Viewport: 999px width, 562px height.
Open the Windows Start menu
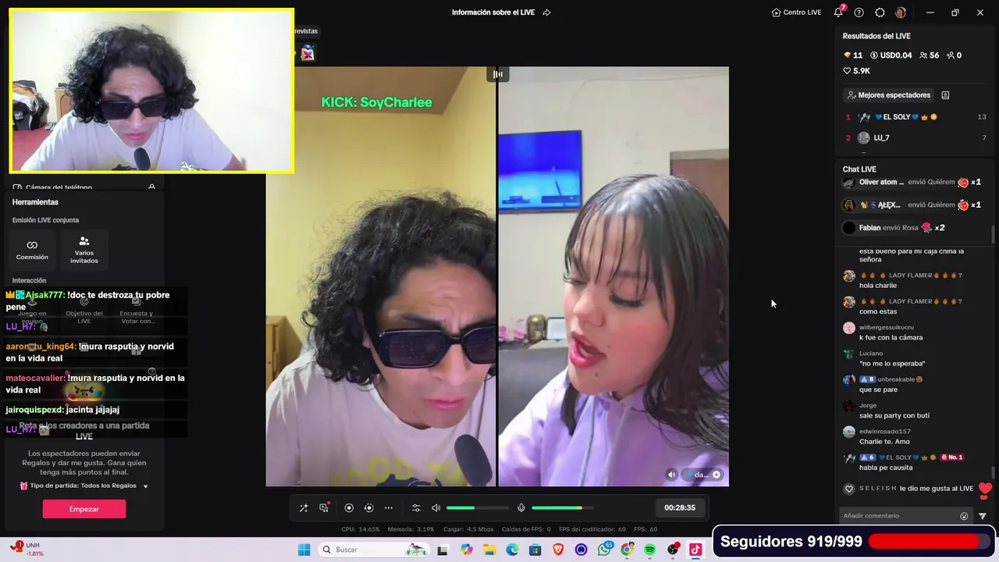(x=304, y=550)
